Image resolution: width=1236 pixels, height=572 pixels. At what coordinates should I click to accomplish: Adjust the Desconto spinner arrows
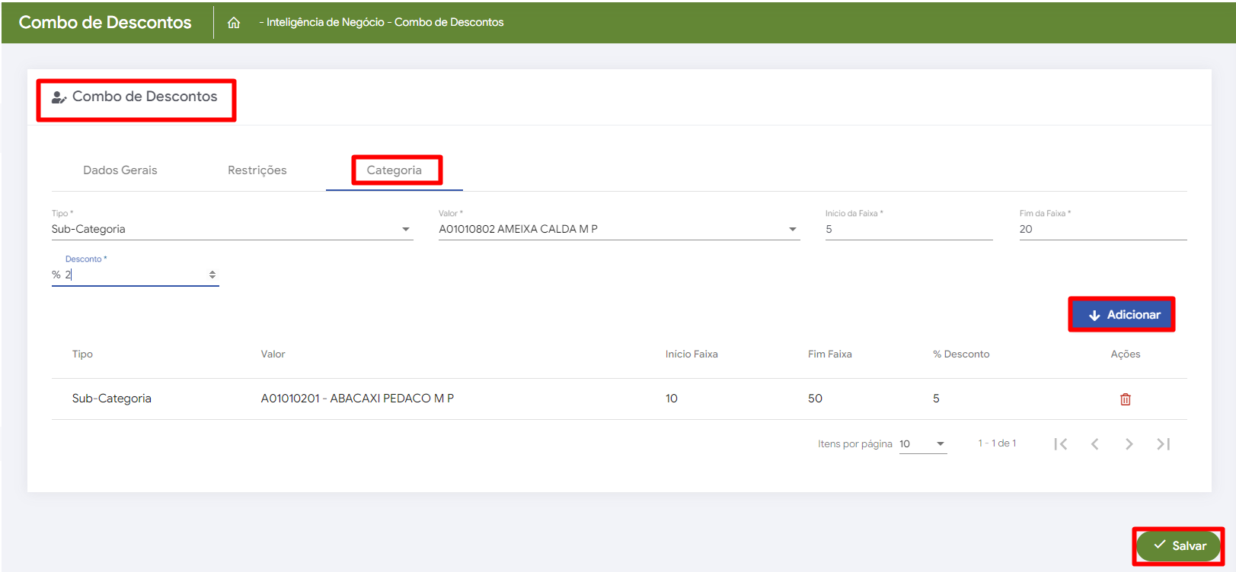click(212, 275)
